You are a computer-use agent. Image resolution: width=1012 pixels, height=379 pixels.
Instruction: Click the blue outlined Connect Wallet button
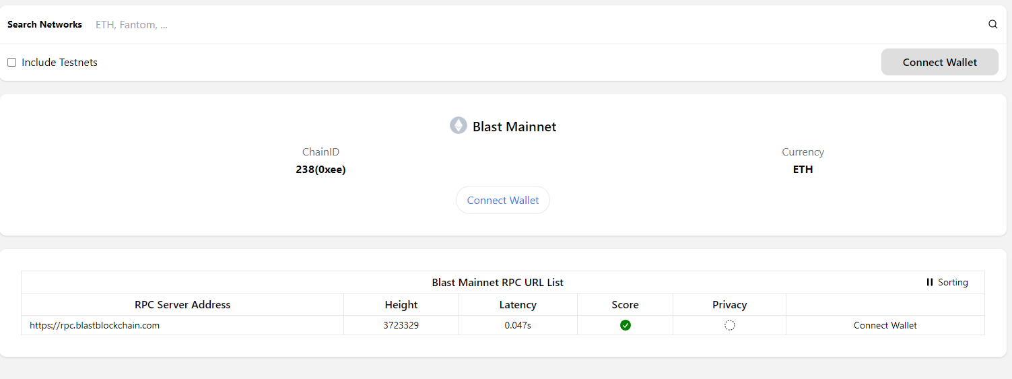[502, 200]
